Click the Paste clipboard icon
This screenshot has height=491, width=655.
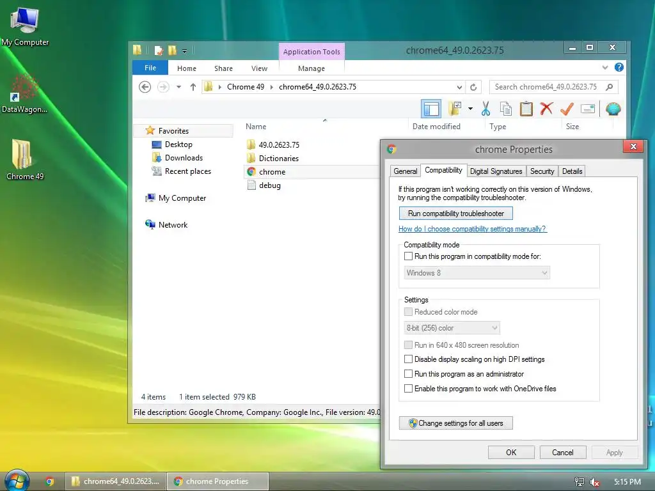526,109
